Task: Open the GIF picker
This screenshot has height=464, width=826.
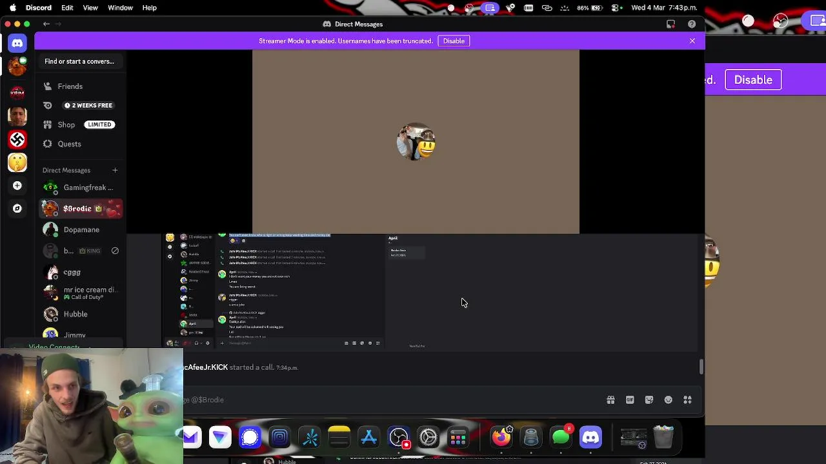Action: (x=630, y=400)
